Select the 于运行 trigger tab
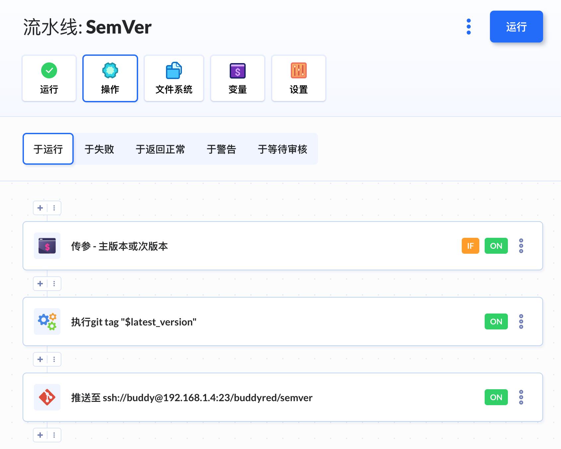This screenshot has width=561, height=449. (48, 149)
